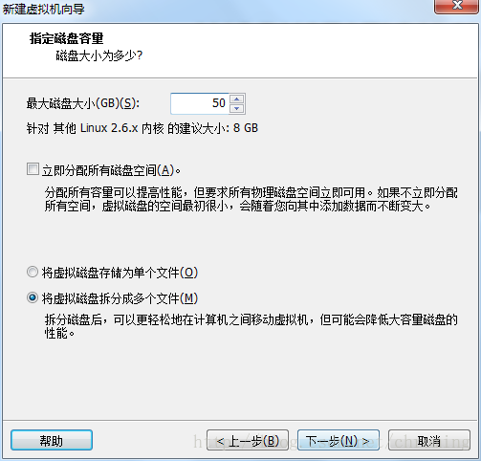Continue with 下一步(N) button
This screenshot has width=481, height=461.
tap(339, 440)
